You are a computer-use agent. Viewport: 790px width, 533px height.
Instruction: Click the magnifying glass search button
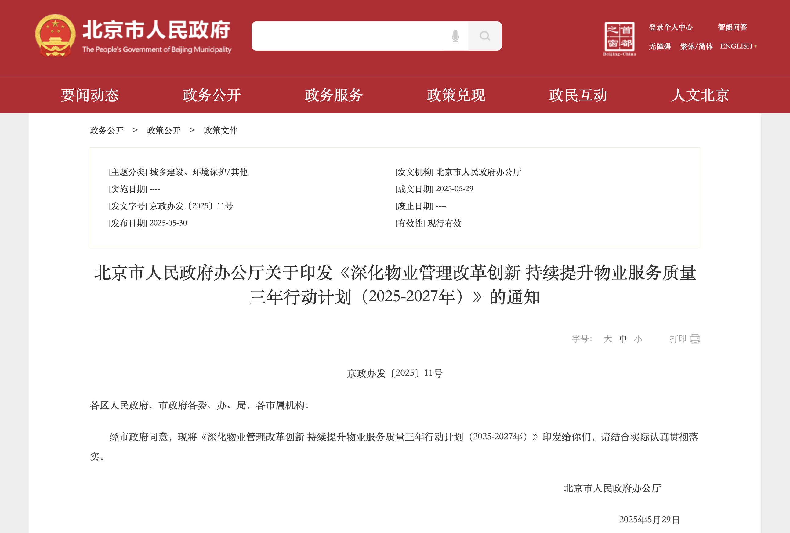[485, 36]
